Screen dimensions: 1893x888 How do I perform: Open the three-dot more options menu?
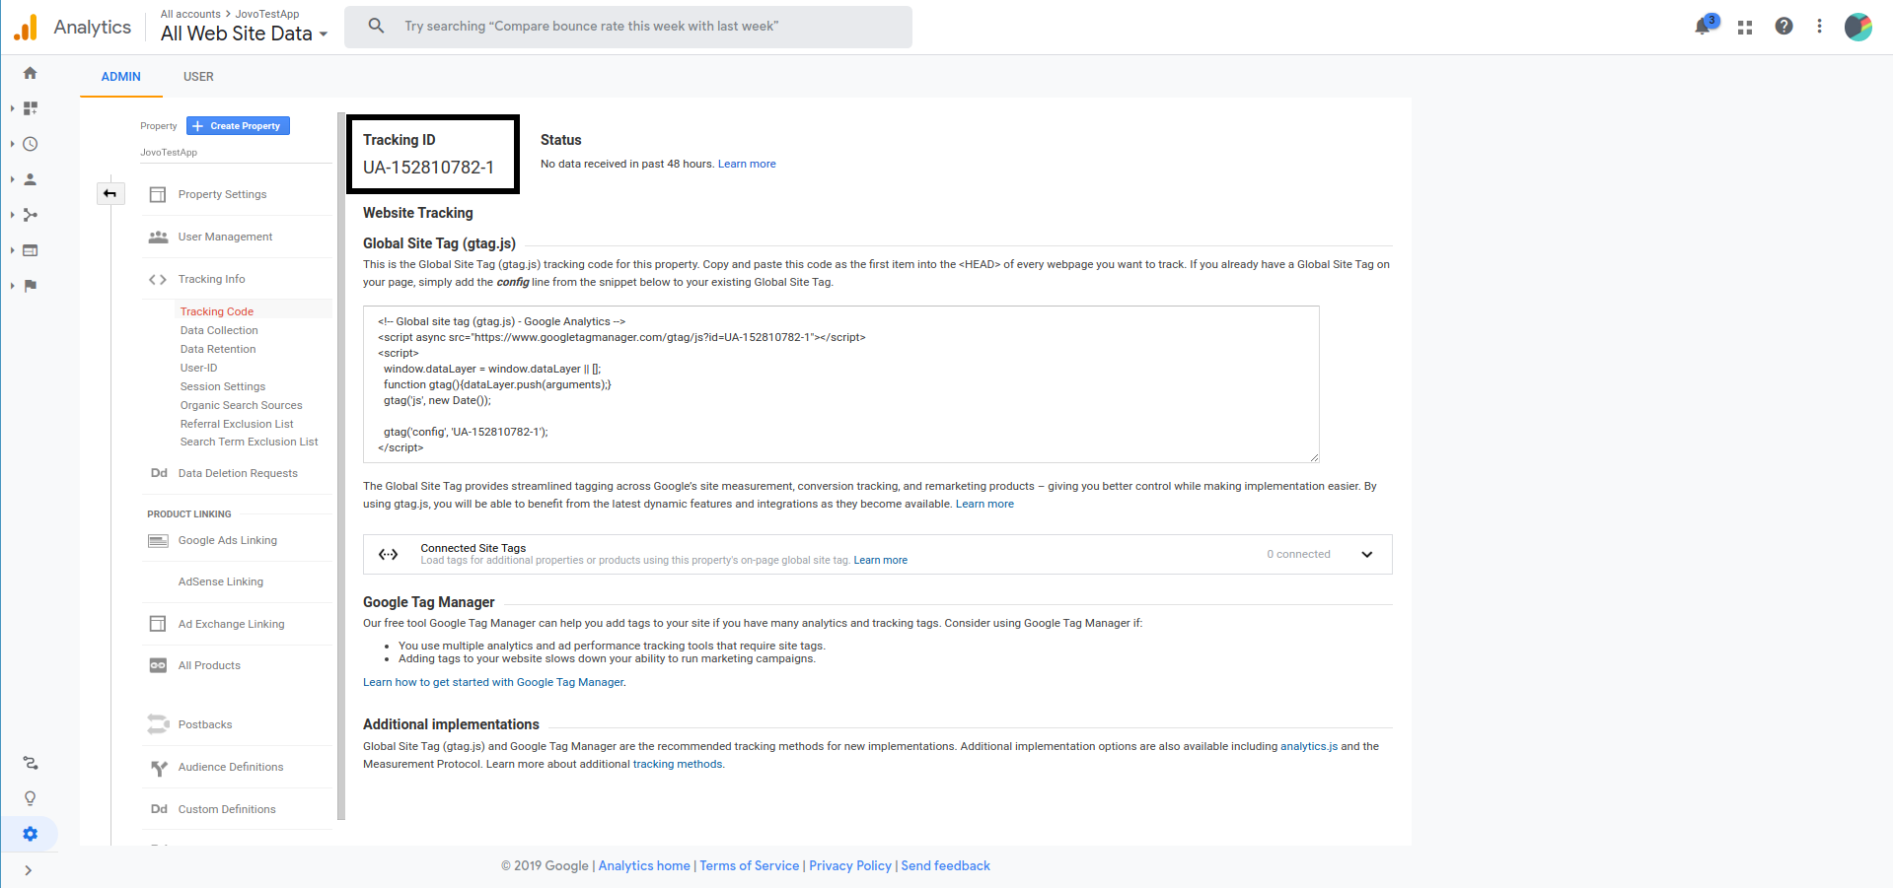1820,27
